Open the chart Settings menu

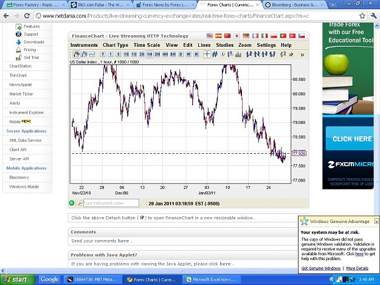[266, 45]
